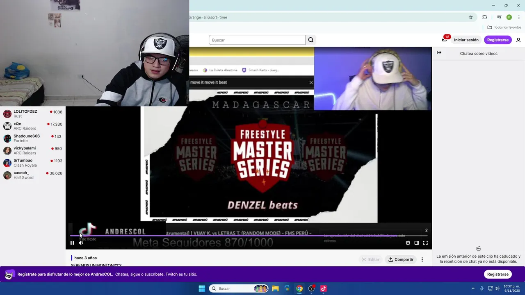Click the network tray icon

tap(491, 288)
